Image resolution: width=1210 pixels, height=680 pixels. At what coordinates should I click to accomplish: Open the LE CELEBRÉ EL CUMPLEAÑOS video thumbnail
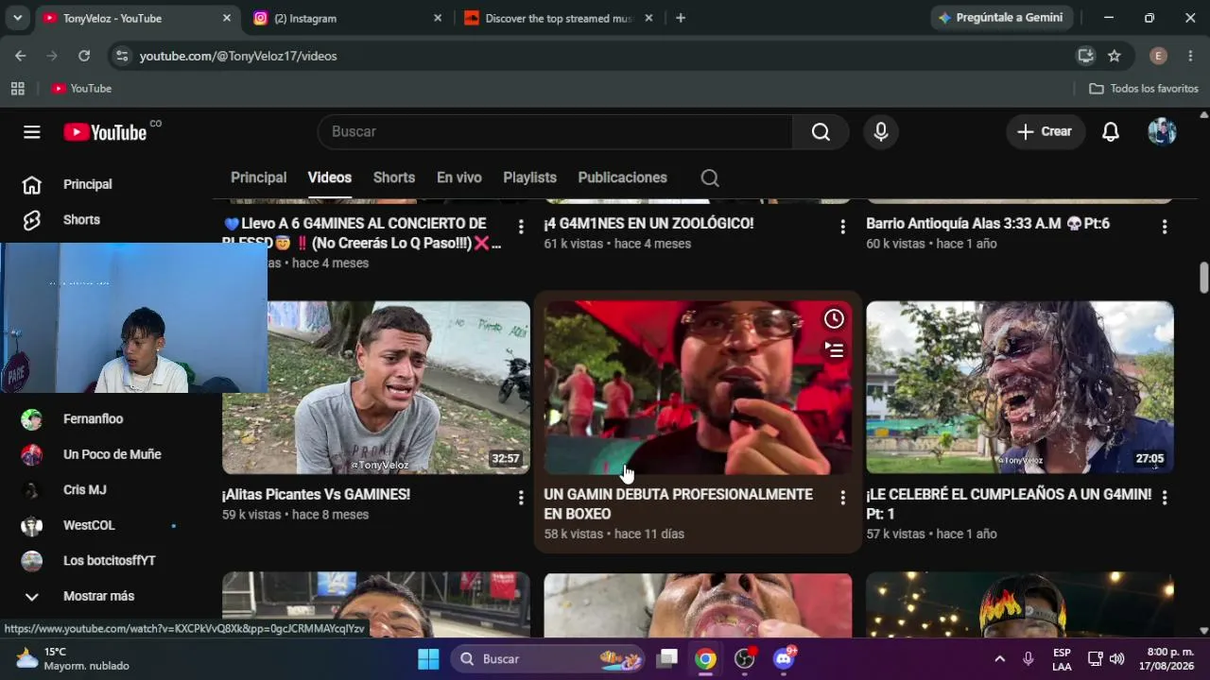pos(1020,387)
